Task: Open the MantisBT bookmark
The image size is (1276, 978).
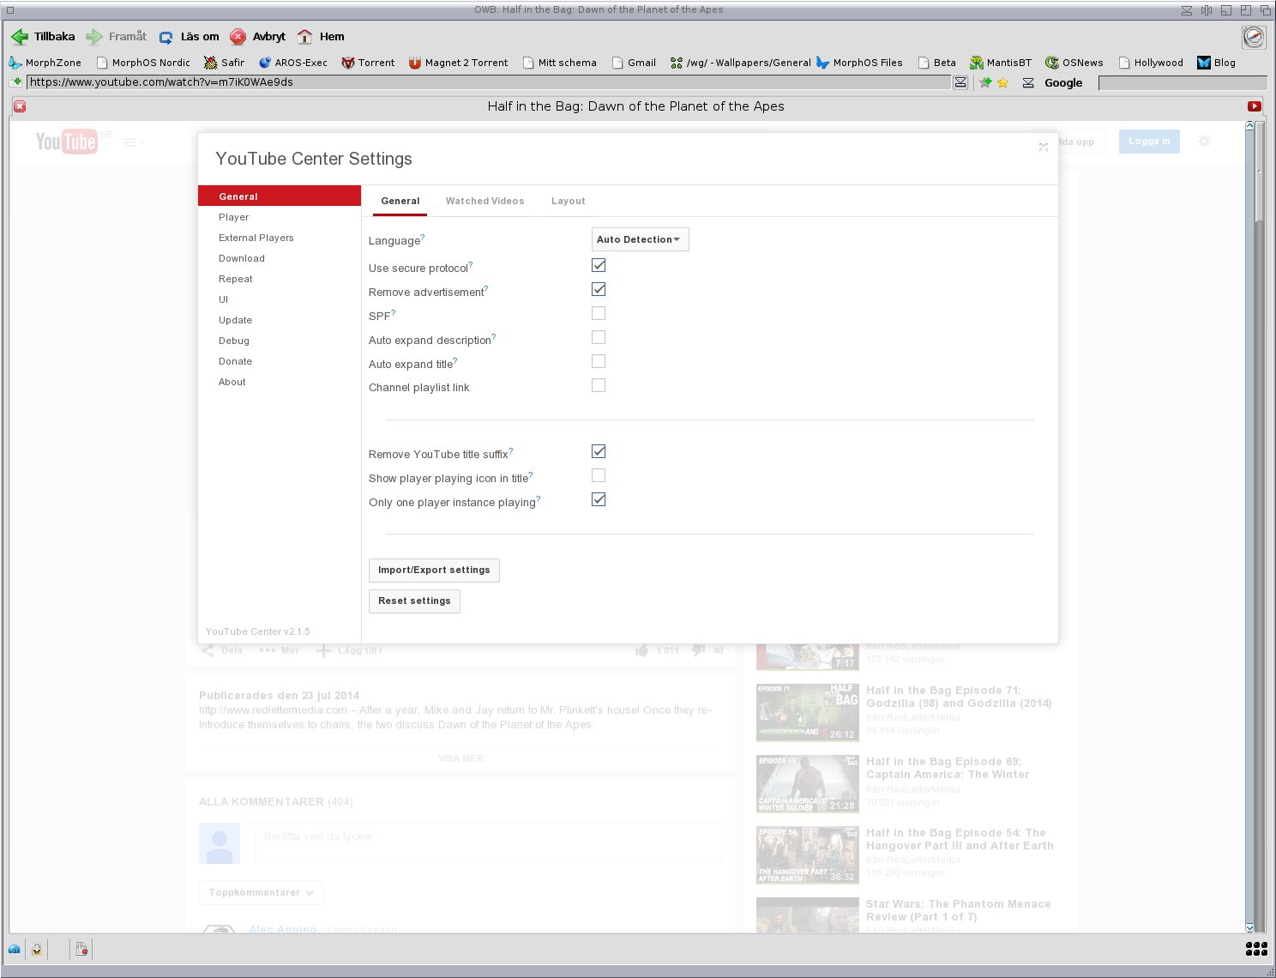Action: point(1001,63)
